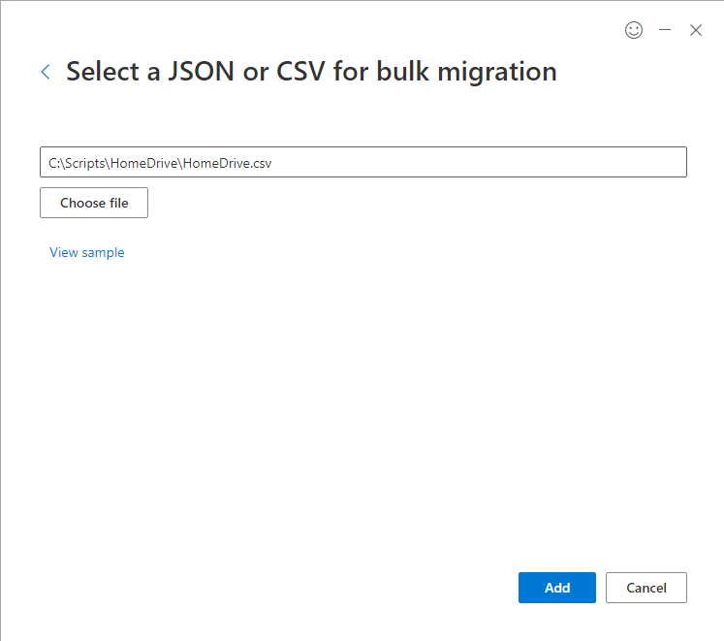Return to previous page with back arrow
The image size is (724, 641).
coord(46,72)
